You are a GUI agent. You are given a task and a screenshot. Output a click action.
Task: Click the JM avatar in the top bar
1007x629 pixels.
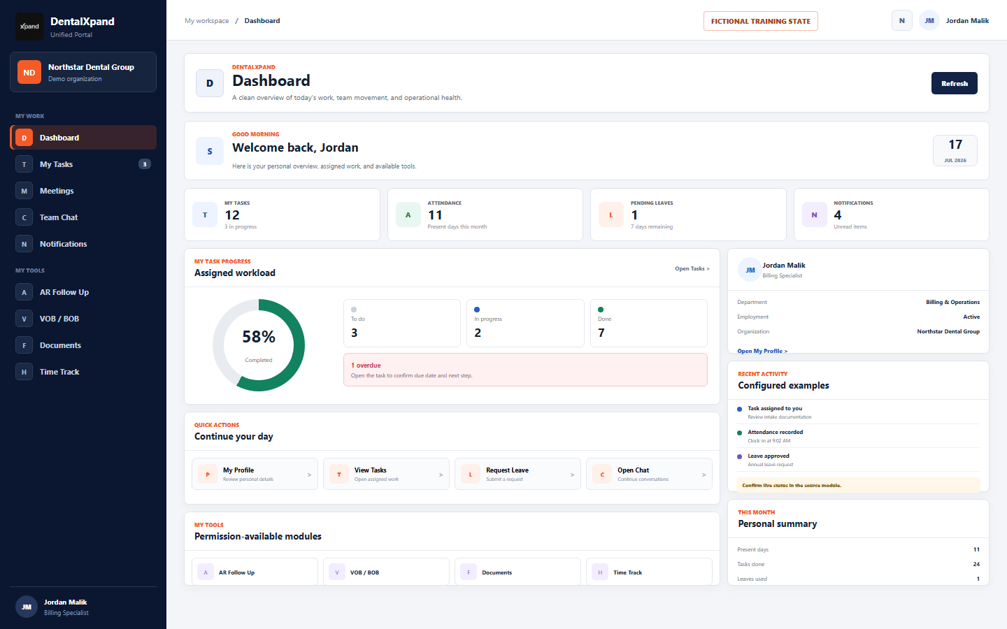[x=929, y=21]
